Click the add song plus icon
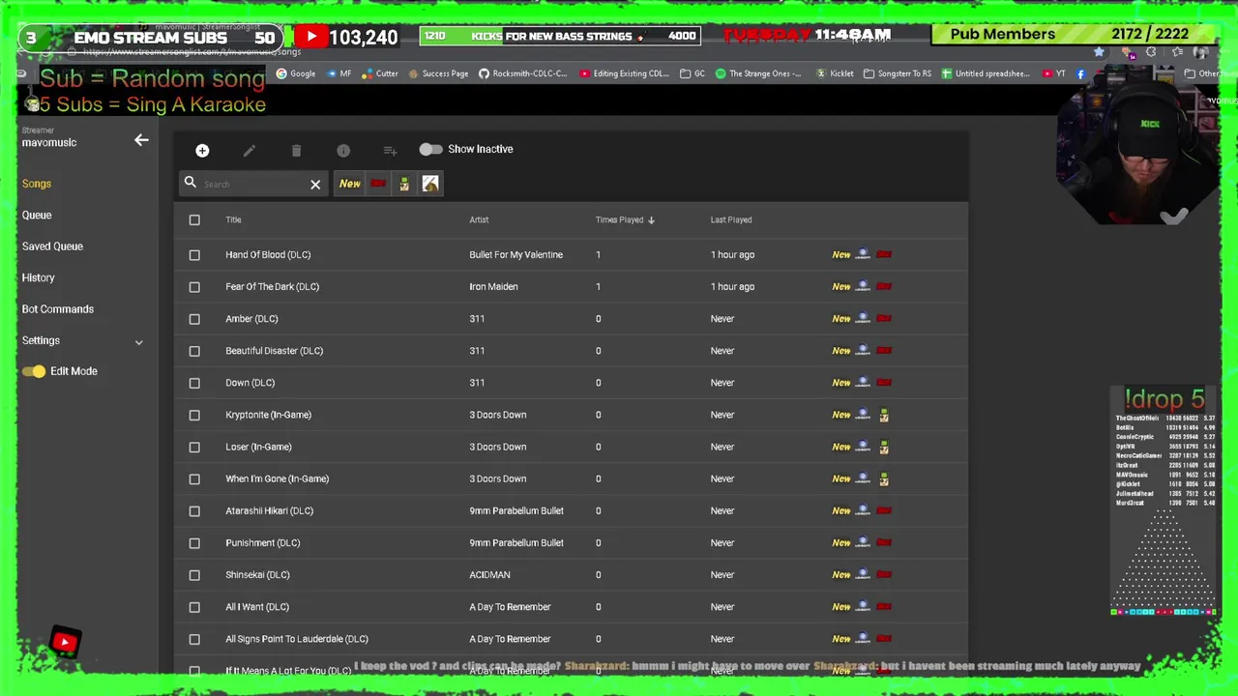The image size is (1238, 696). pos(202,151)
